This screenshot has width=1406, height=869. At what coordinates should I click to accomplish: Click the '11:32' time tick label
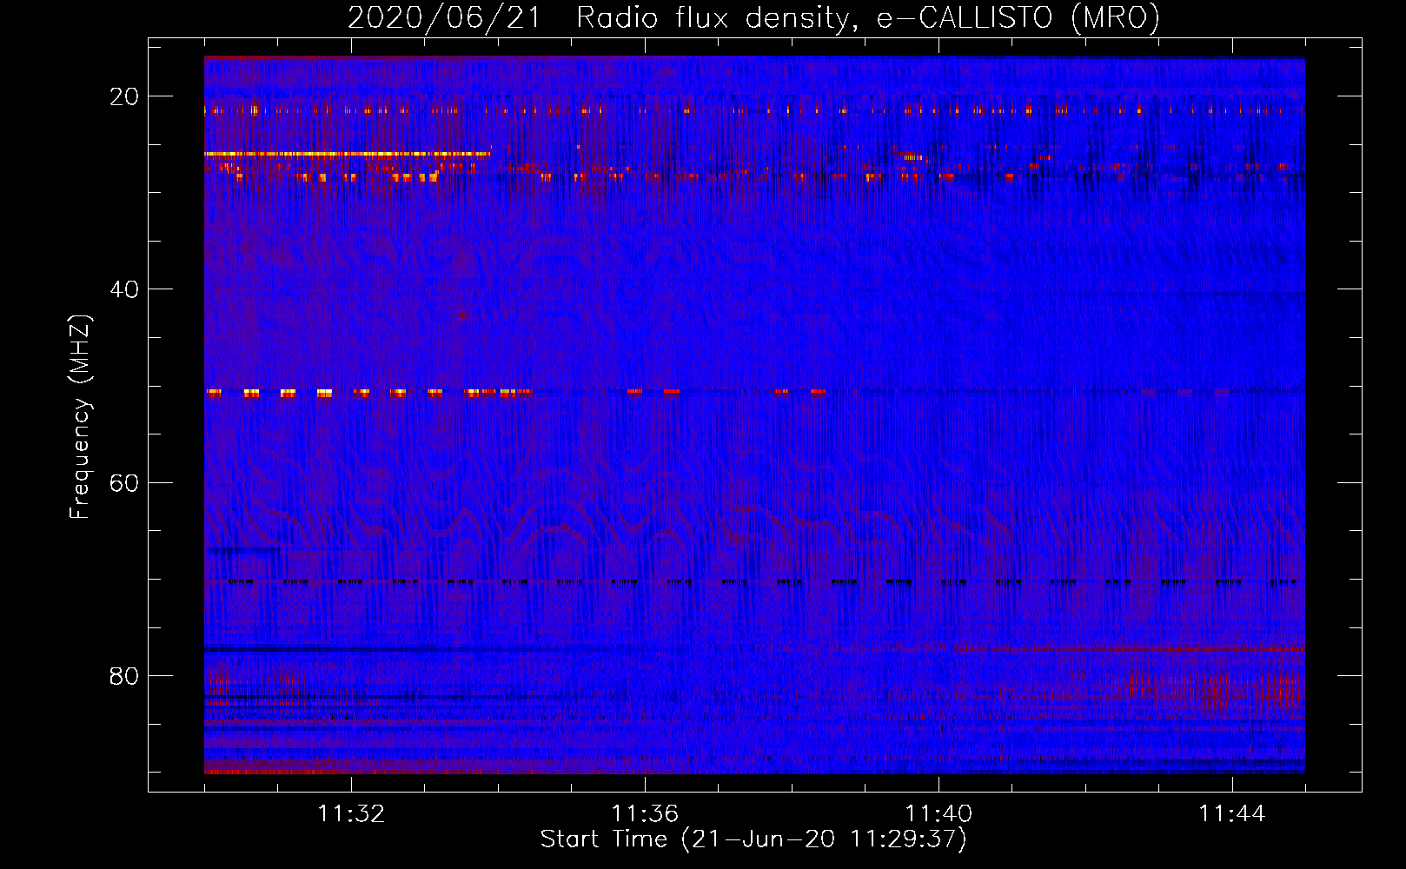point(352,814)
